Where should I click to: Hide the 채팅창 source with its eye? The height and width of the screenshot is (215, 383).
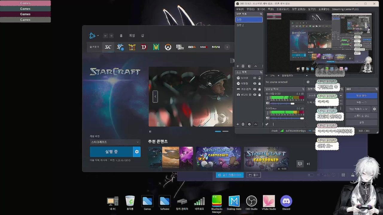(x=255, y=84)
